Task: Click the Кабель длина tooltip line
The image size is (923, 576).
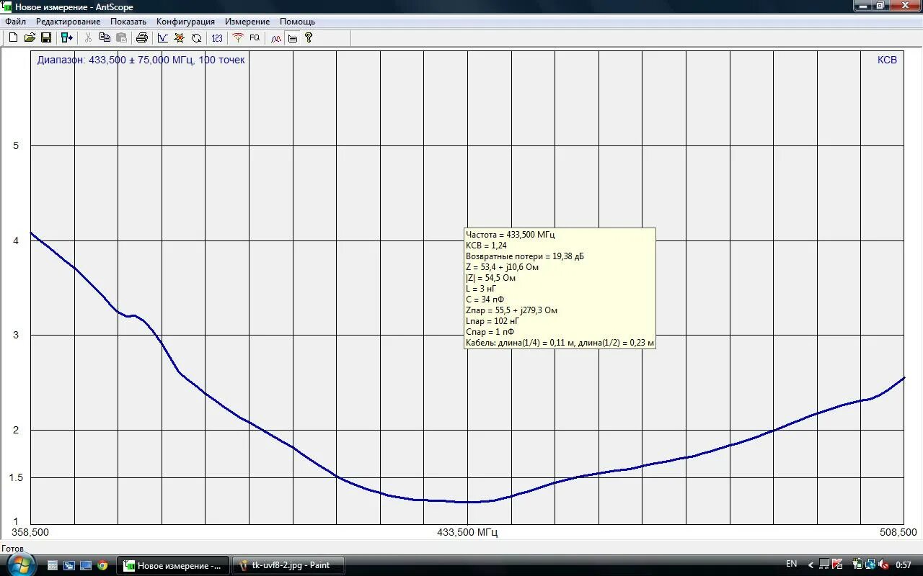Action: [x=560, y=343]
